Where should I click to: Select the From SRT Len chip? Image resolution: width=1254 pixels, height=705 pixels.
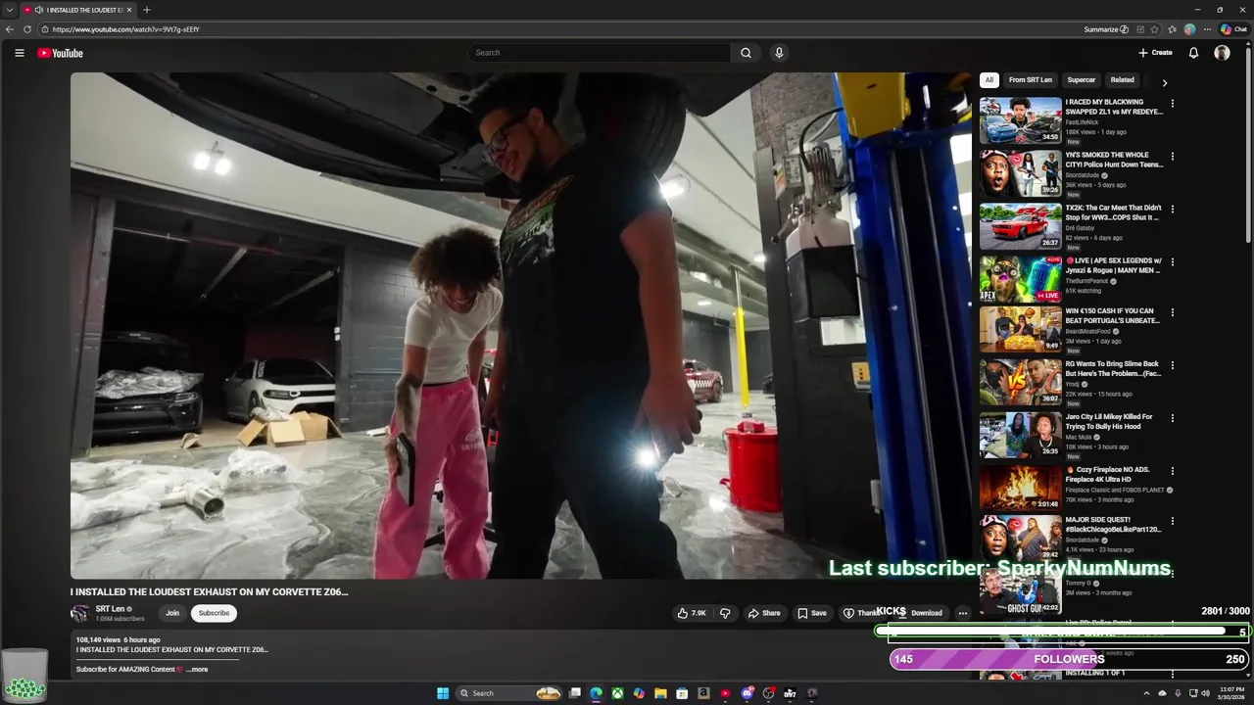coord(1031,80)
